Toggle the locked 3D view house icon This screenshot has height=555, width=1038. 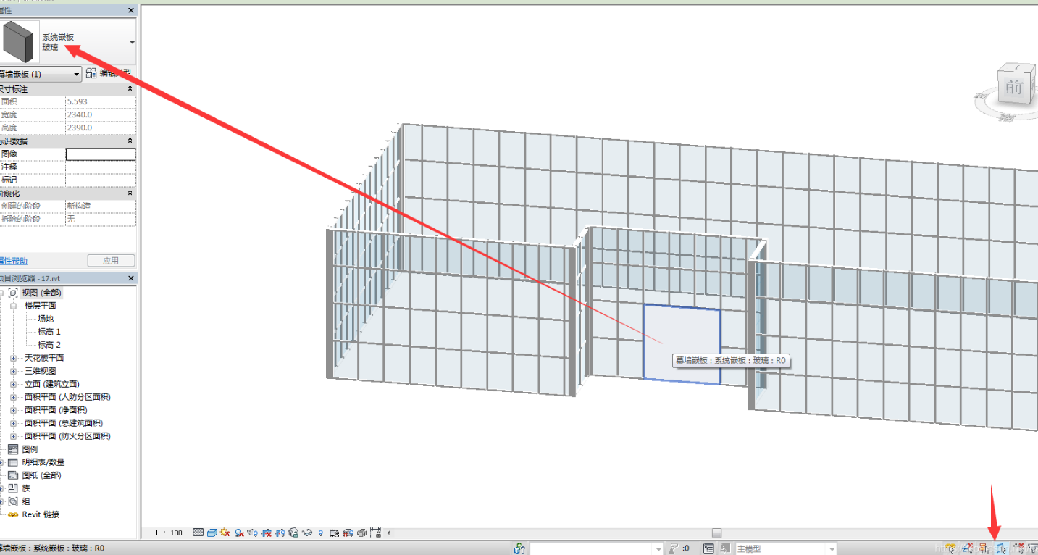coord(293,533)
